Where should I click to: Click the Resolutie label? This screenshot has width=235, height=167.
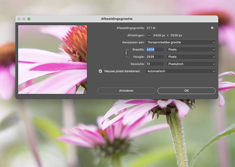(137, 64)
